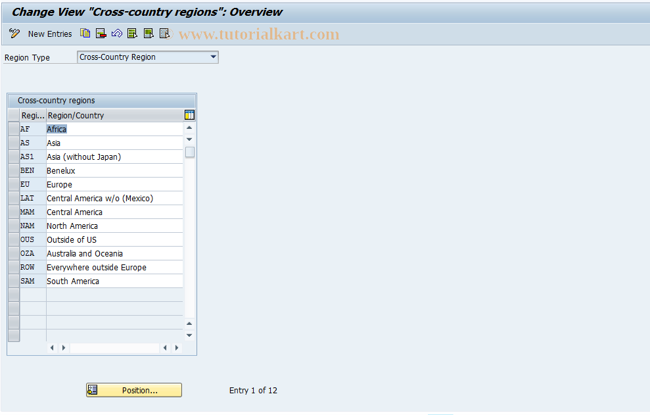This screenshot has height=415, width=650.
Task: Click the Benelux description field
Action: (114, 170)
